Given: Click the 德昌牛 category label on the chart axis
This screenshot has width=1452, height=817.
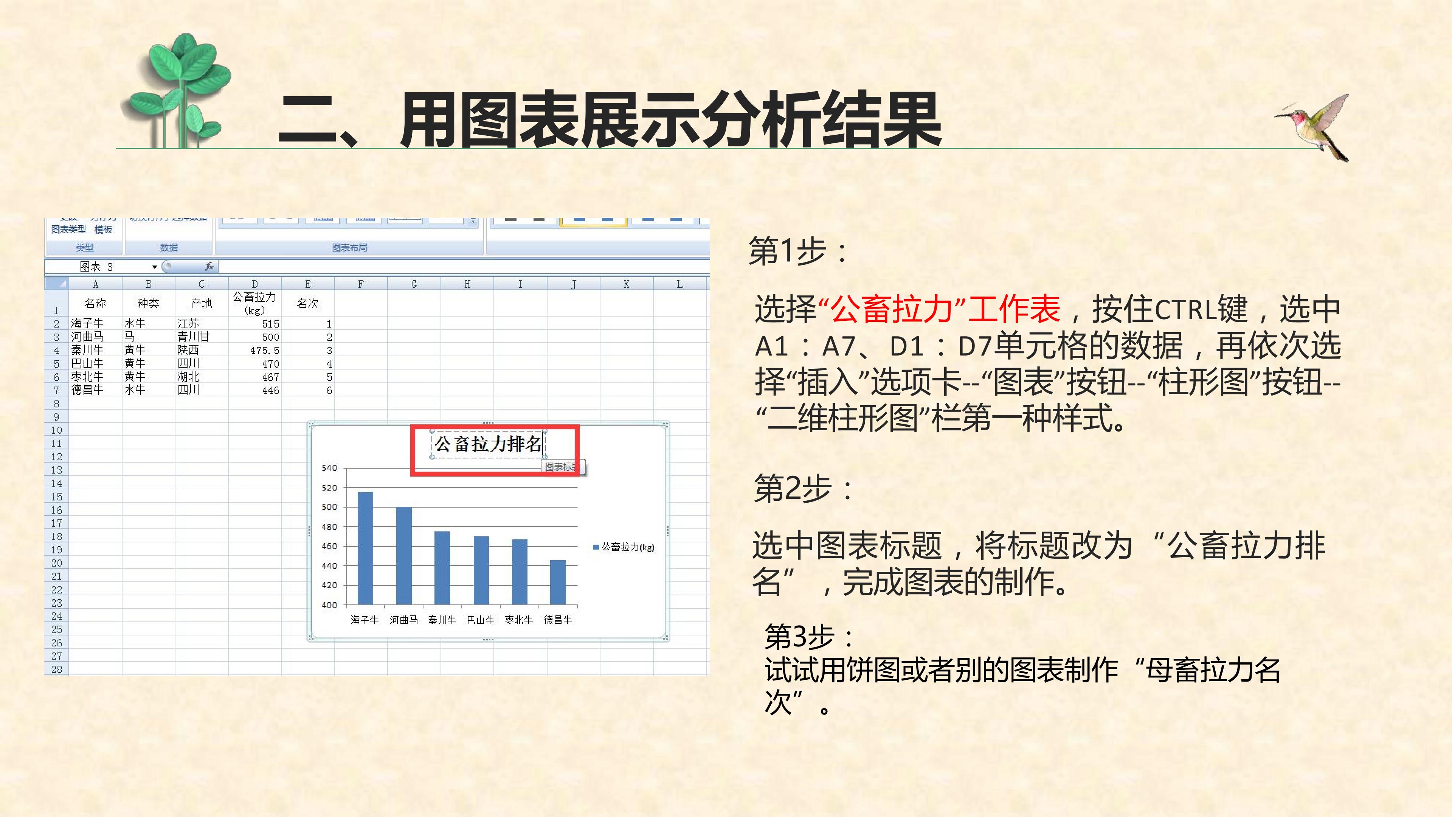Looking at the screenshot, I should [x=558, y=620].
